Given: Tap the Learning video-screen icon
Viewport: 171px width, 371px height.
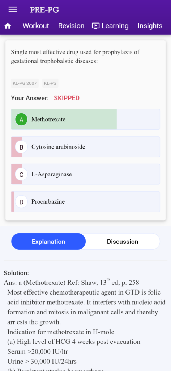Looking at the screenshot, I should click(96, 26).
